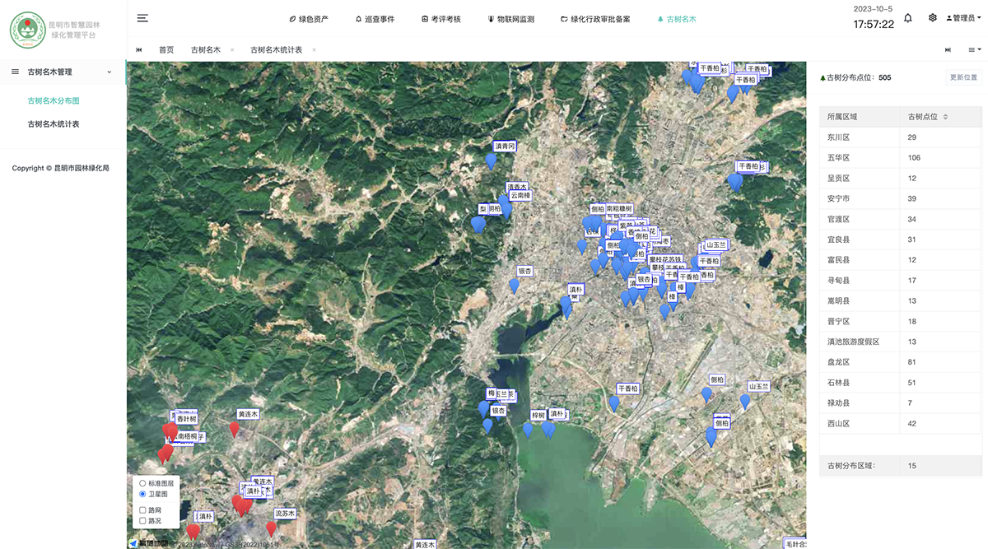This screenshot has width=988, height=549.
Task: Open the 物联网监测 top menu
Action: pyautogui.click(x=510, y=19)
